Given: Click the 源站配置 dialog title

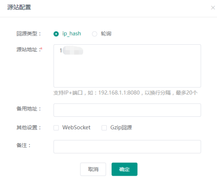Looking at the screenshot, I should tap(19, 7).
